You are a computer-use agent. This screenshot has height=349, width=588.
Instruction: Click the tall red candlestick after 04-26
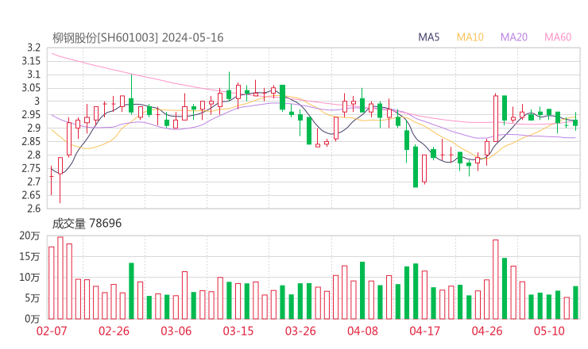(496, 118)
